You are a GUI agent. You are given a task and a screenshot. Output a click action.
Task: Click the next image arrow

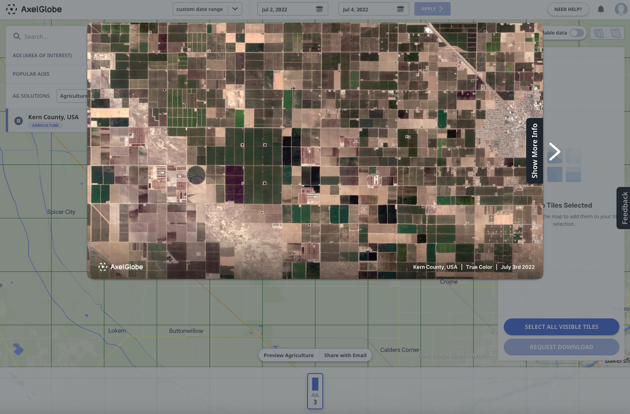554,152
